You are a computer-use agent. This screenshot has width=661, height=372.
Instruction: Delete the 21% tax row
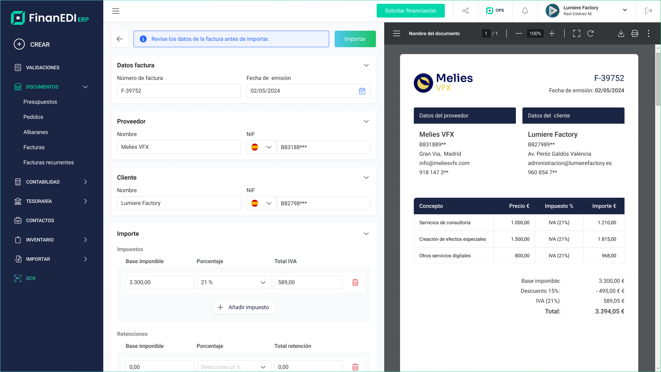pyautogui.click(x=355, y=282)
